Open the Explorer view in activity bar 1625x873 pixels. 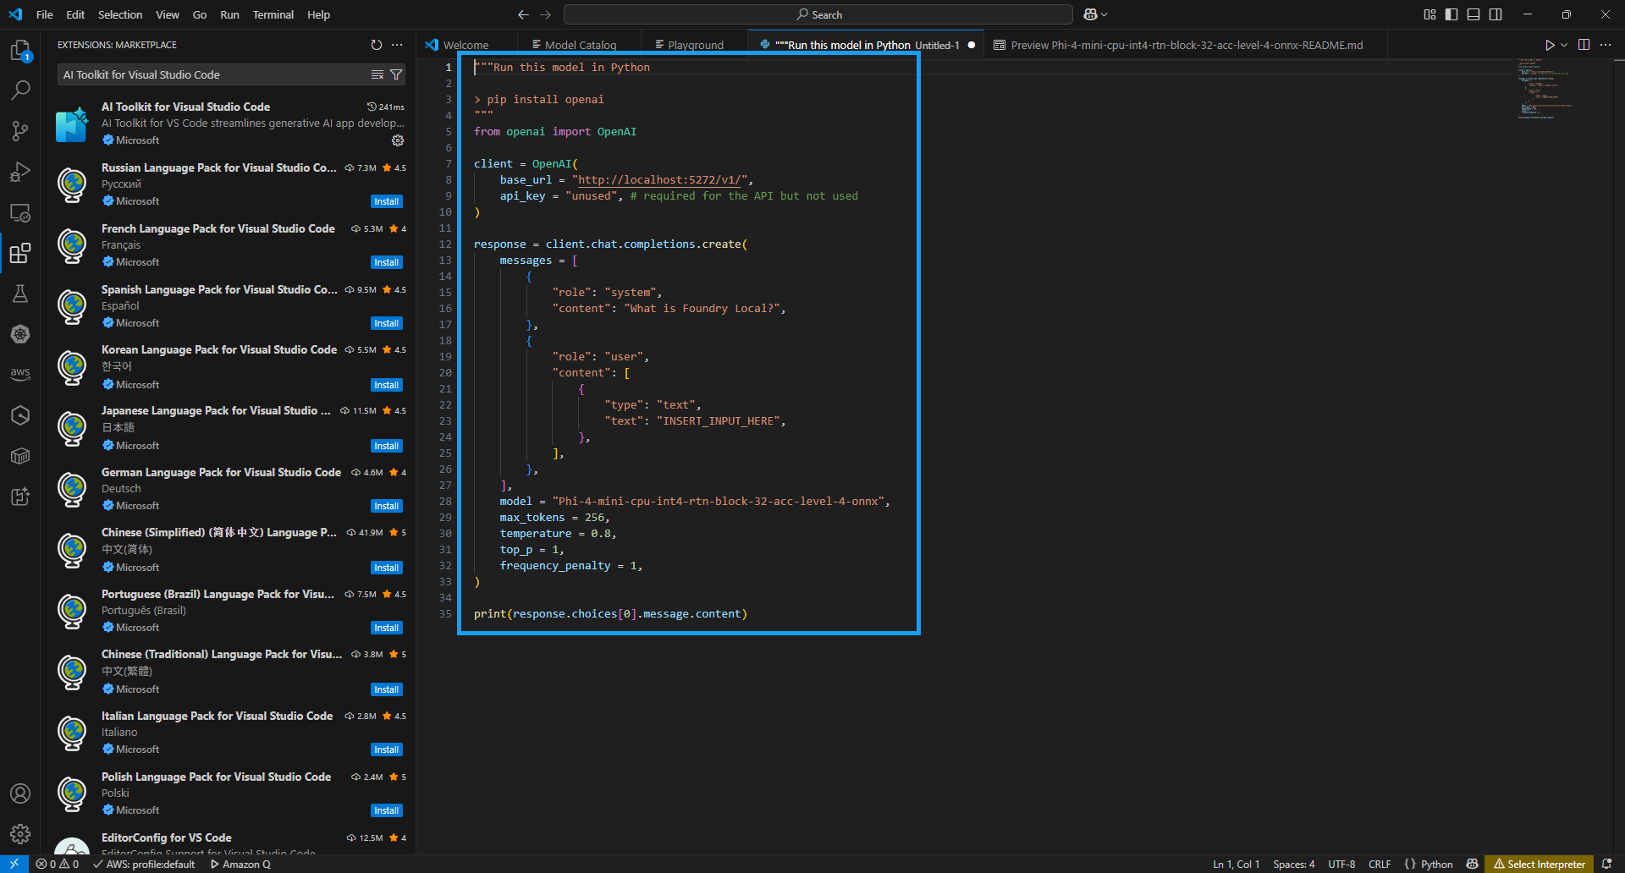20,51
